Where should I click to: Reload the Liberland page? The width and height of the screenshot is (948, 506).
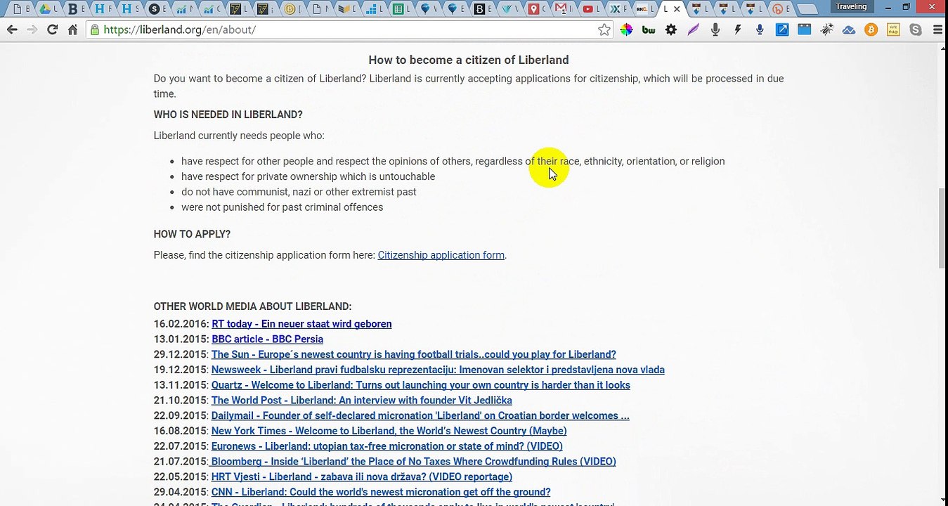(52, 30)
